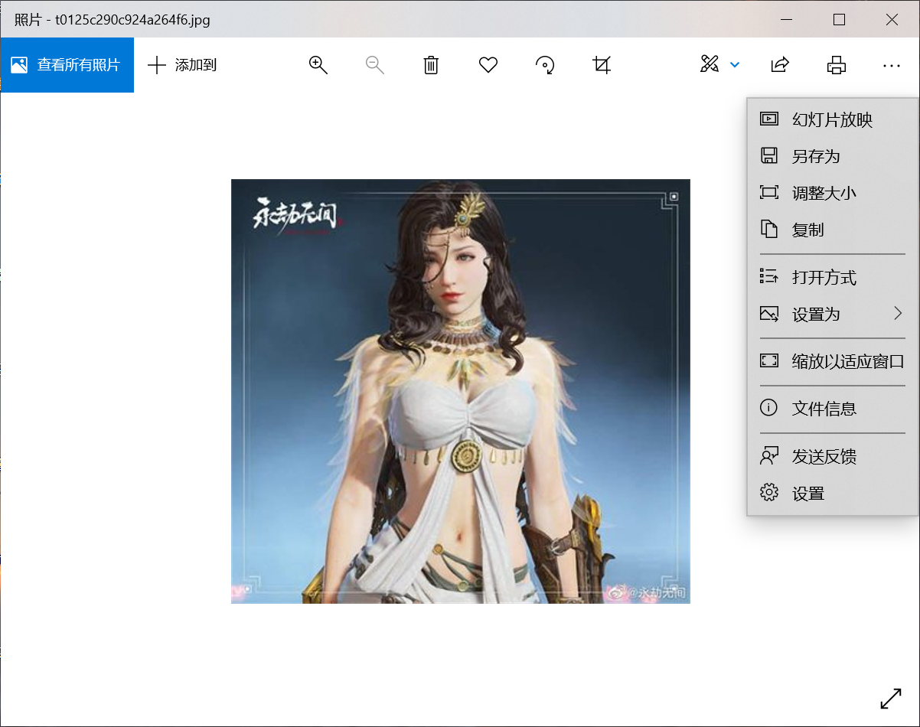The height and width of the screenshot is (727, 920).
Task: Choose 另存为 in the menu
Action: pyautogui.click(x=833, y=156)
